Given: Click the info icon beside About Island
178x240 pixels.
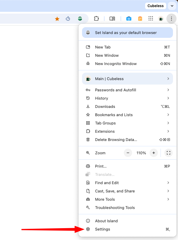Looking at the screenshot, I should tap(88, 221).
